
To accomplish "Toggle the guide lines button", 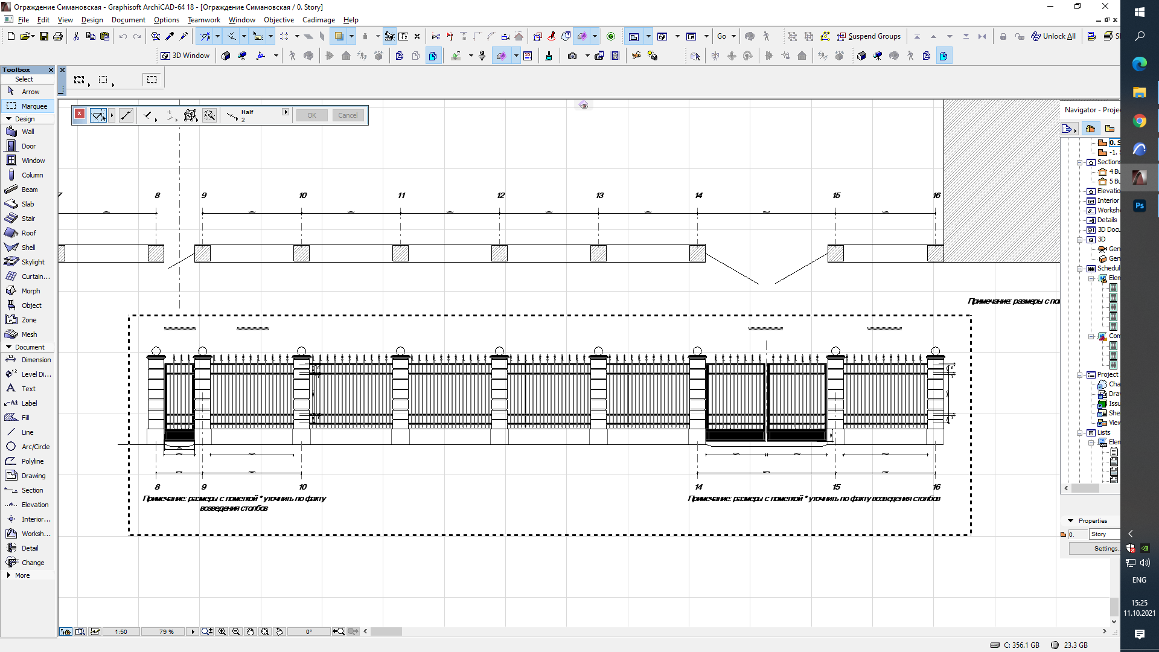I will (206, 36).
